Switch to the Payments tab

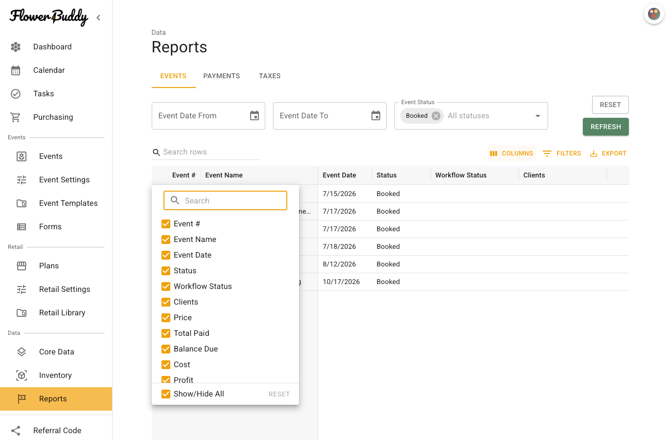pyautogui.click(x=222, y=76)
